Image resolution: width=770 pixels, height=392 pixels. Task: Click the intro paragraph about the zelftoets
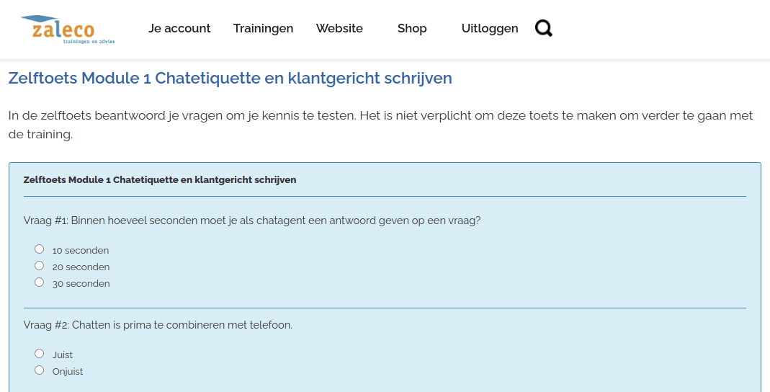(x=380, y=125)
